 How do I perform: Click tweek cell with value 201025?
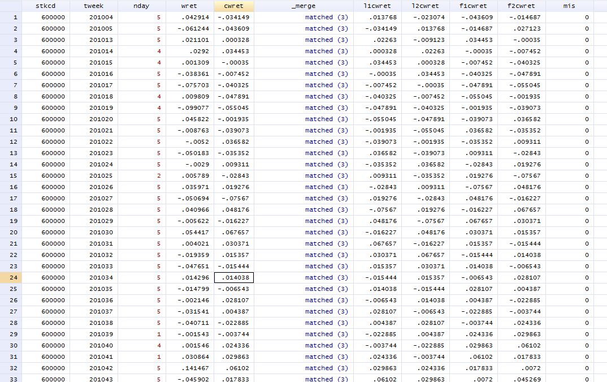[x=94, y=175]
